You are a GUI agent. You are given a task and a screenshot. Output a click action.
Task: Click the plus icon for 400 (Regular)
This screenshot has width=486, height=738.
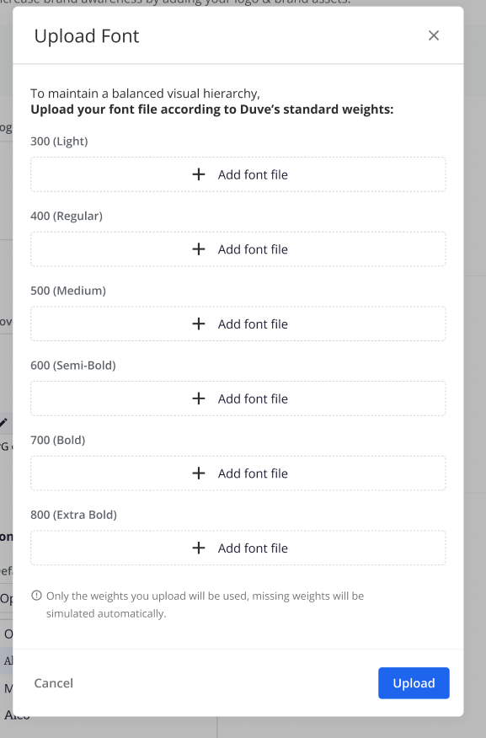tap(199, 249)
